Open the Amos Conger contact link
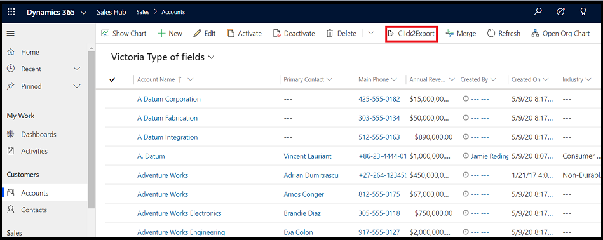603x240 pixels. (304, 194)
